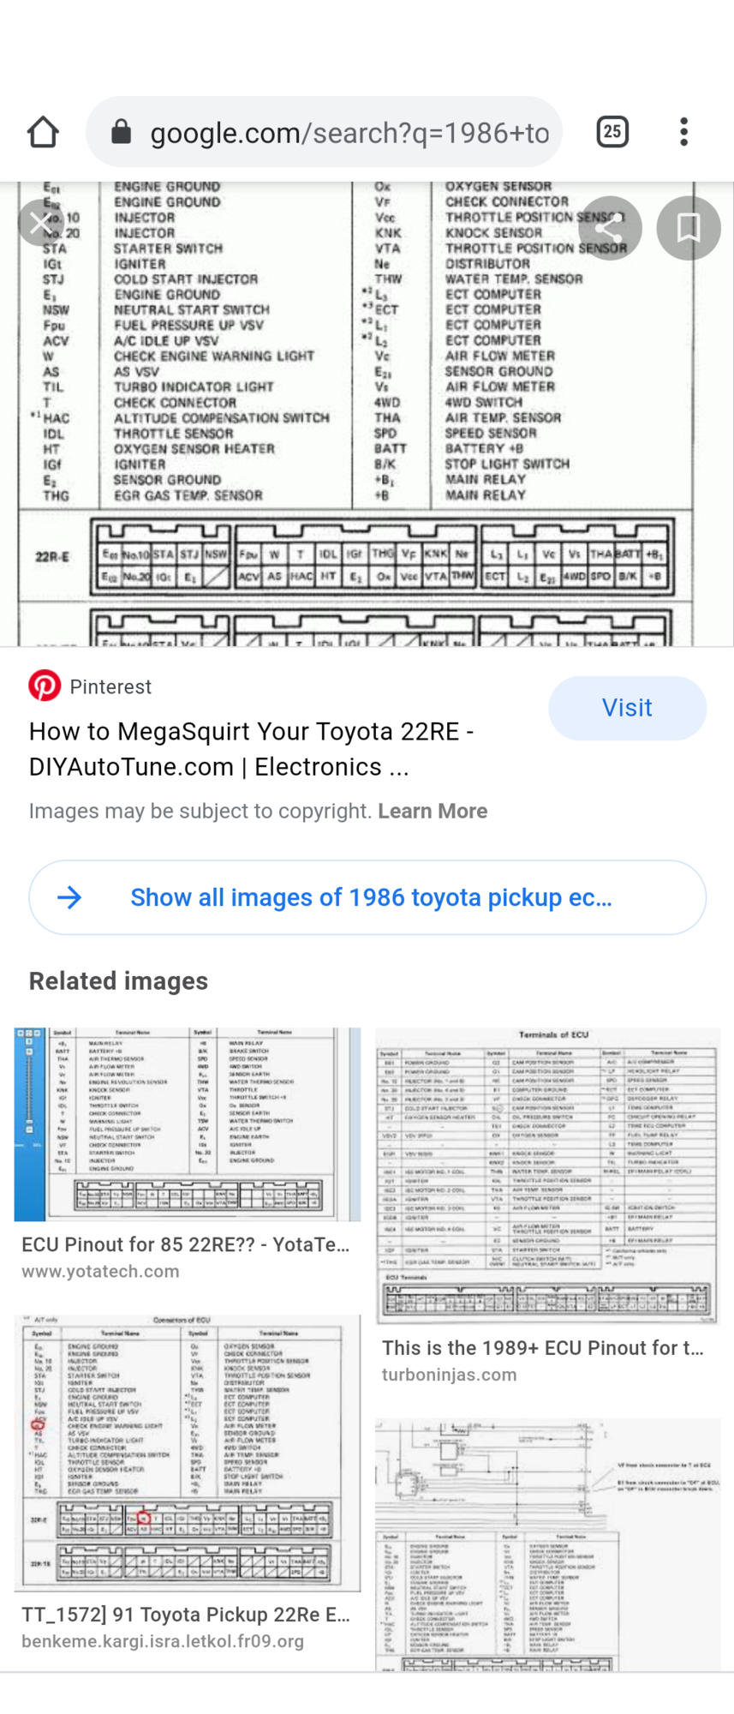Tap the Chrome home icon
Image resolution: width=734 pixels, height=1714 pixels.
coord(43,132)
